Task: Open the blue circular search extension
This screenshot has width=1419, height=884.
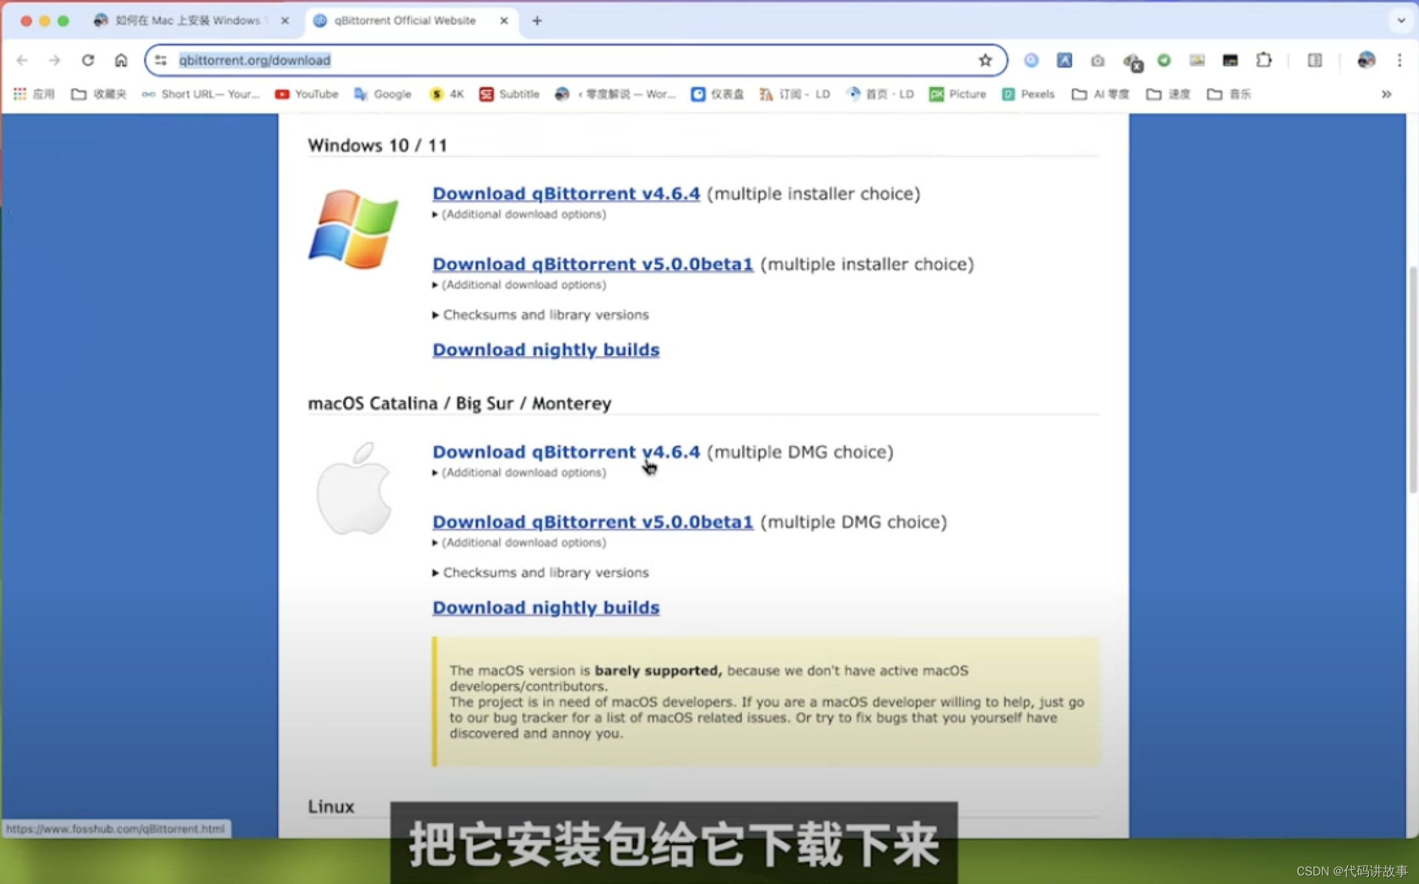Action: click(x=1031, y=60)
